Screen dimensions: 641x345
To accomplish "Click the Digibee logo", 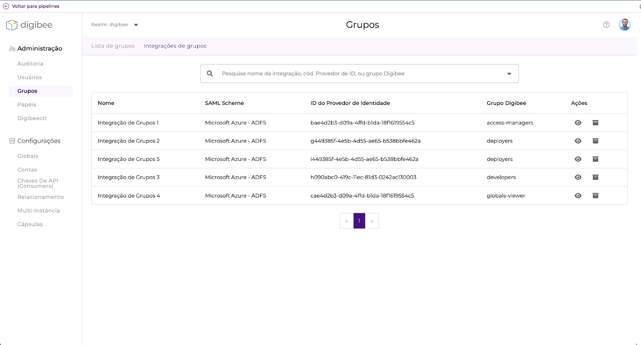I will tap(29, 25).
